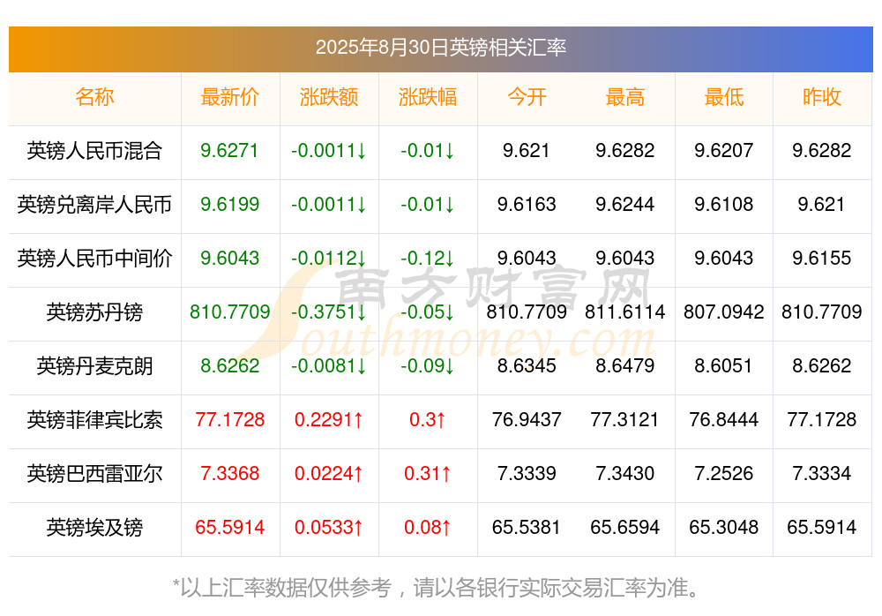The image size is (882, 616).
Task: Select the row name 英镑埃及镑
Action: pos(94,528)
